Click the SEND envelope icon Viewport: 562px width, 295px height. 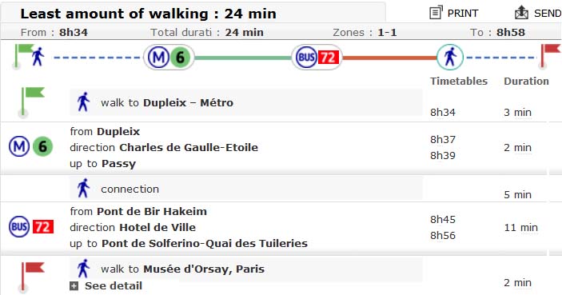tap(521, 13)
